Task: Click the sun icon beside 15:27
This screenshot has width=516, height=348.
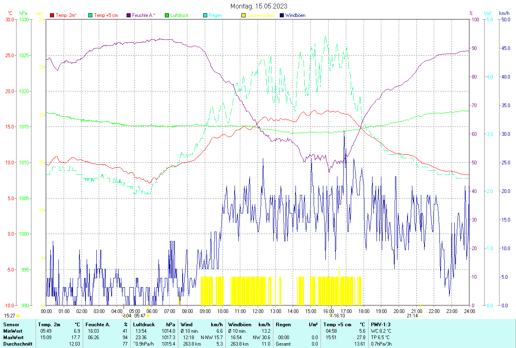Action: (x=18, y=316)
